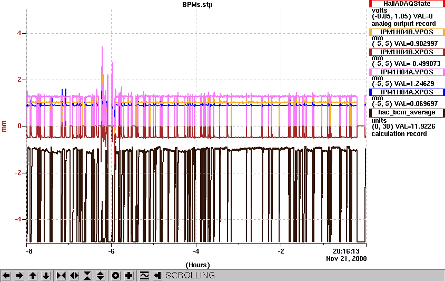The height and width of the screenshot is (282, 445).
Task: Click the VAL=-0.499873 value text
Action: [x=418, y=64]
